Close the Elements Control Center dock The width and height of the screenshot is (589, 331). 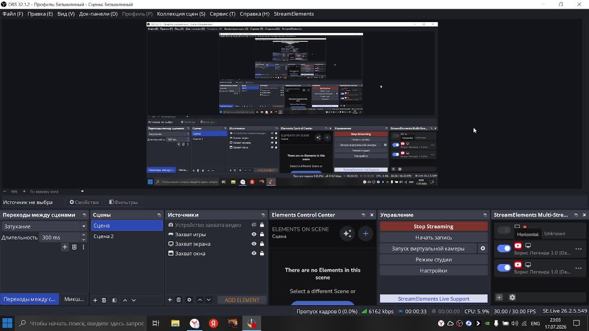coord(372,215)
